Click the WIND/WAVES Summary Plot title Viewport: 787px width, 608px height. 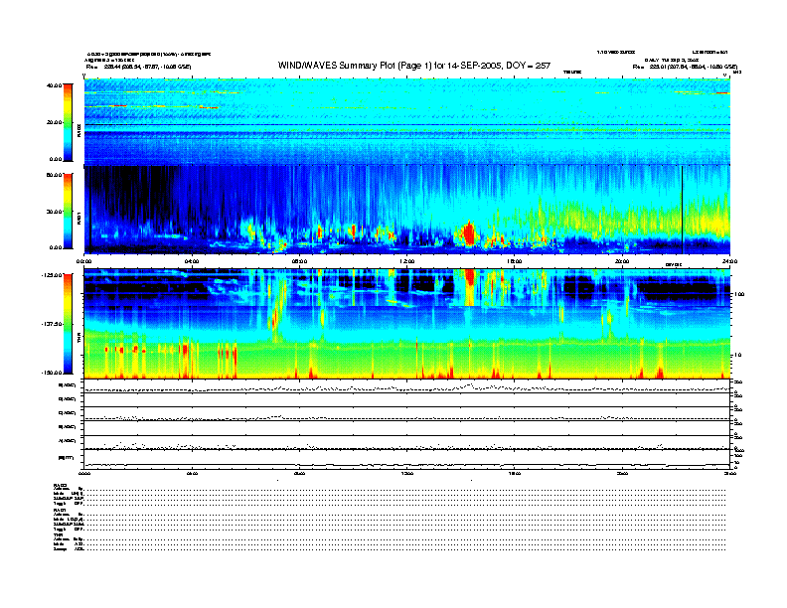[x=414, y=66]
